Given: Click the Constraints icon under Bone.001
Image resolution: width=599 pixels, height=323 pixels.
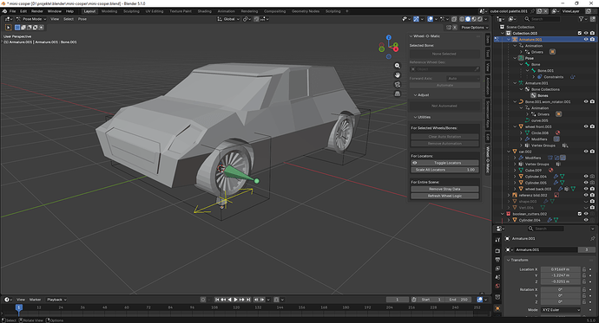Looking at the screenshot, I should 539,77.
